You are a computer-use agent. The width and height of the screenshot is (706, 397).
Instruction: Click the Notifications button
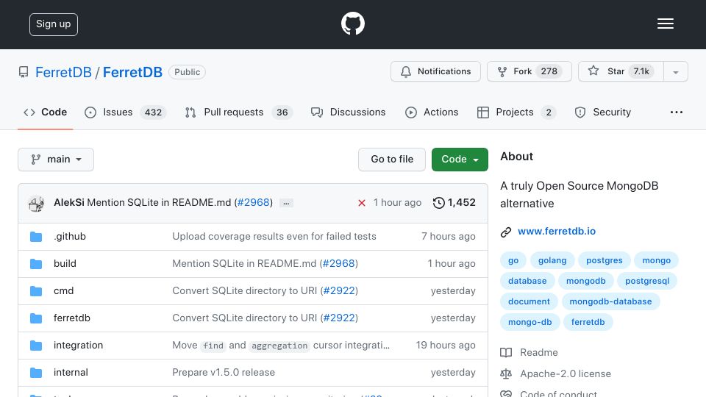tap(435, 71)
